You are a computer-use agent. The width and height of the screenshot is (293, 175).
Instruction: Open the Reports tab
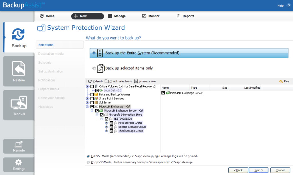(x=185, y=16)
